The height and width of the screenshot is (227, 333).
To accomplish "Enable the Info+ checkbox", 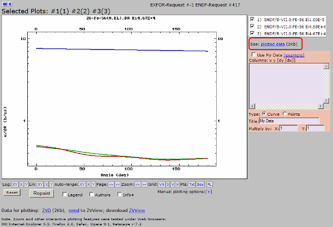I will coord(120,194).
